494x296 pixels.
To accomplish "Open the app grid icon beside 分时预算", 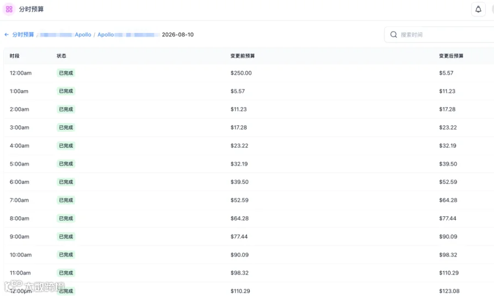I will tap(9, 9).
